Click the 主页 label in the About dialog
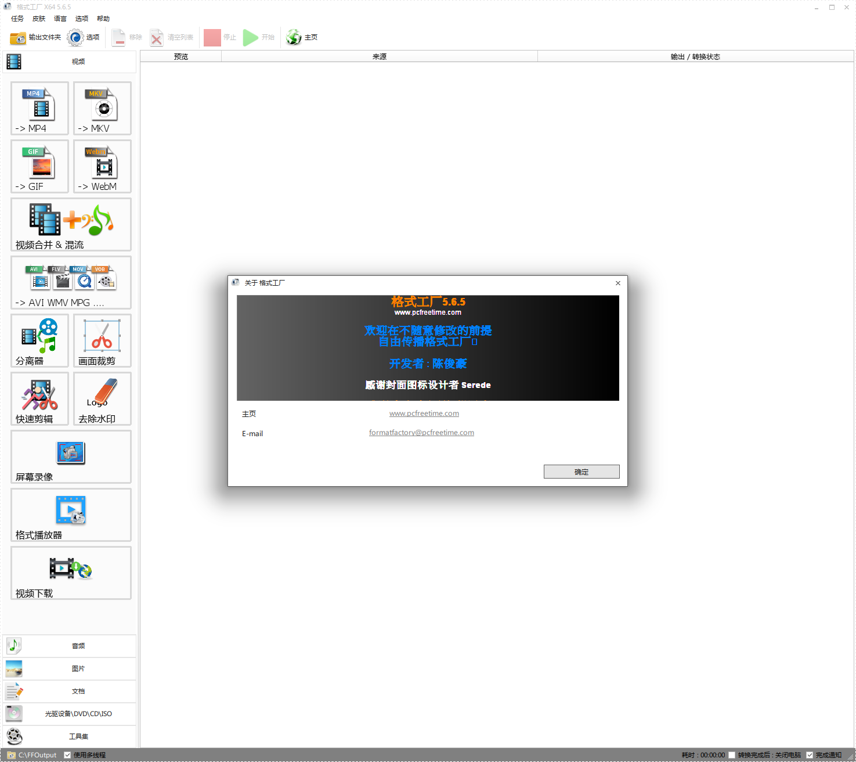The height and width of the screenshot is (762, 856). tap(249, 414)
